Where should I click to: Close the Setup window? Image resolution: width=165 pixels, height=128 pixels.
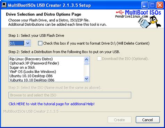(x=160, y=5)
